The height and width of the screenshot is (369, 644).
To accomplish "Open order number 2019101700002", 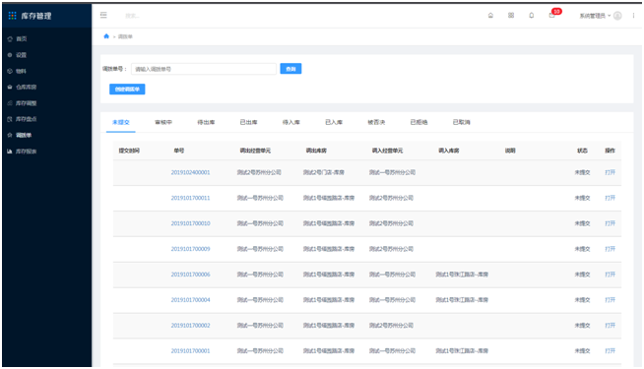I will tap(191, 325).
